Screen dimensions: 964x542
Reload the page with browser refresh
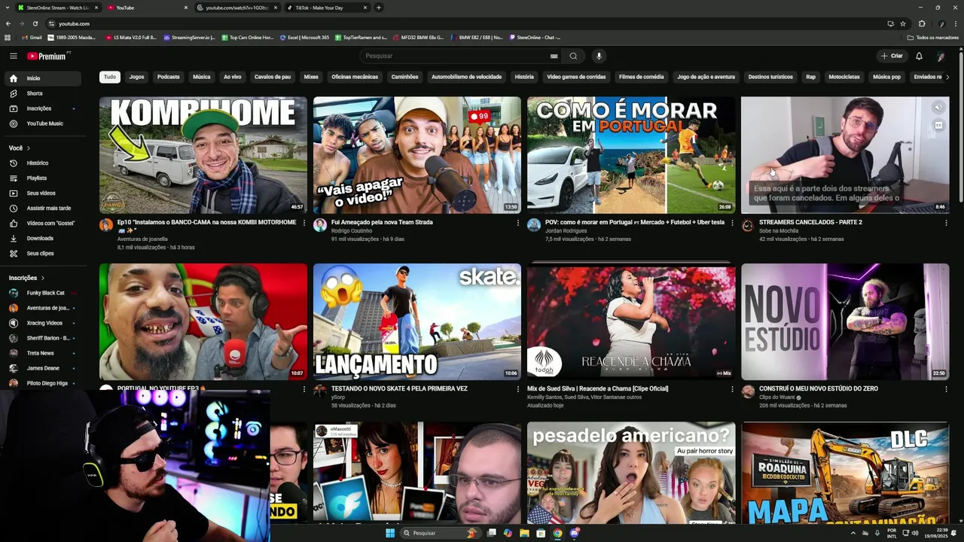click(35, 23)
